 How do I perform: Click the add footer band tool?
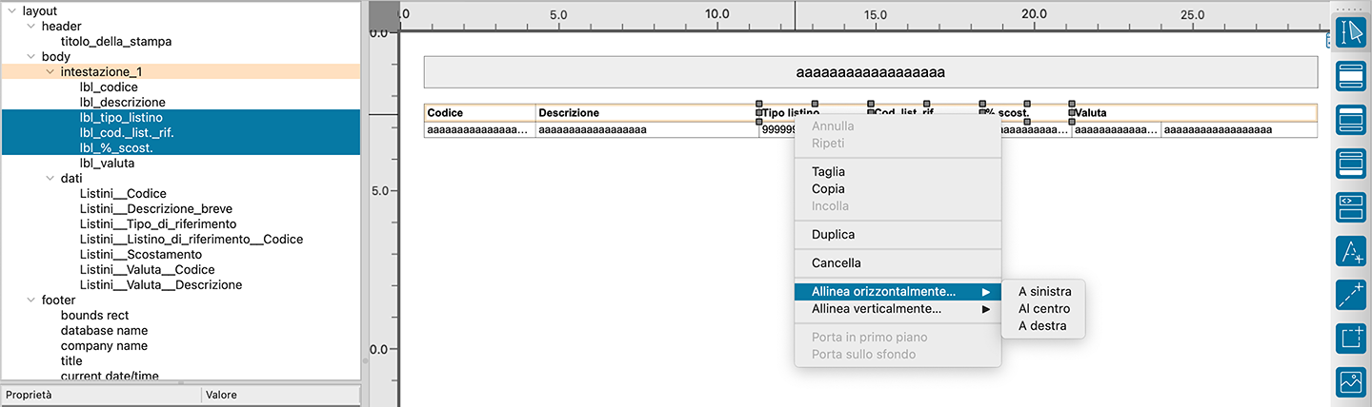[1352, 164]
